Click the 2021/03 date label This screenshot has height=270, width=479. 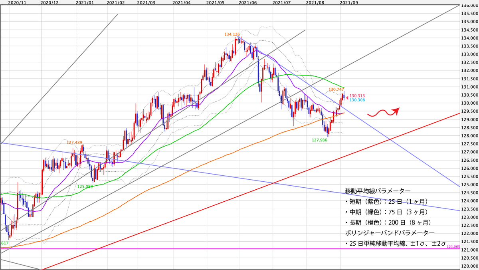146,2
